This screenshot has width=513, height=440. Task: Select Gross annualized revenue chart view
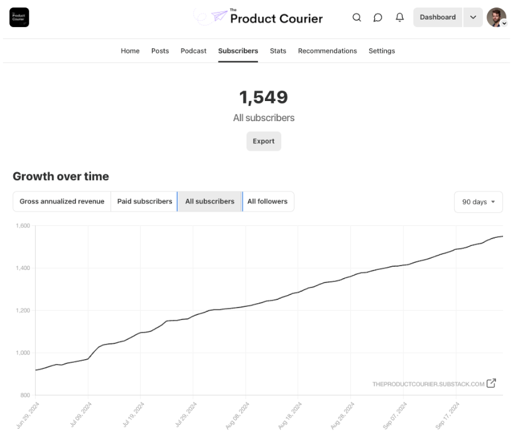tap(62, 201)
